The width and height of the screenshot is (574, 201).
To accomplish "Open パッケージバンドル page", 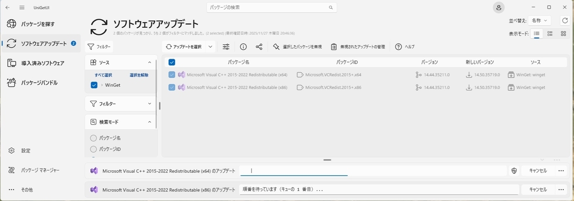I will tap(40, 83).
